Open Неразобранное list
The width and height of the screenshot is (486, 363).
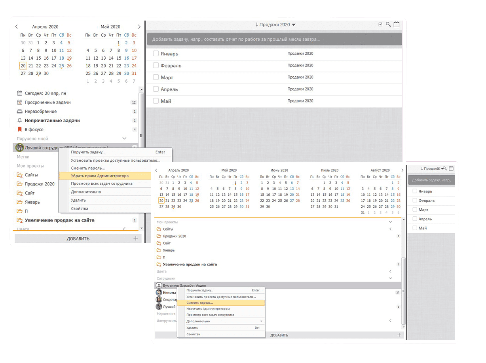coord(41,112)
